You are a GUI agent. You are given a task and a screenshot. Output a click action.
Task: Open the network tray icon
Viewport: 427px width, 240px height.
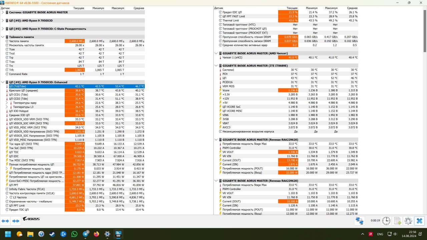pyautogui.click(x=390, y=234)
